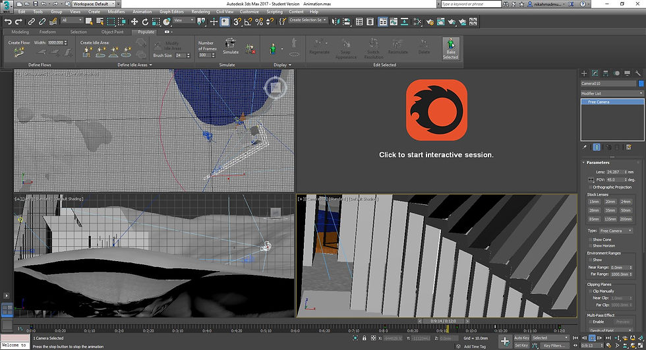Viewport: 646px width, 350px height.
Task: Collapse the Parameters rollout
Action: (598, 163)
